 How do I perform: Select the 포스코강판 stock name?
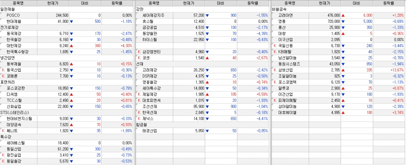pos(15,88)
